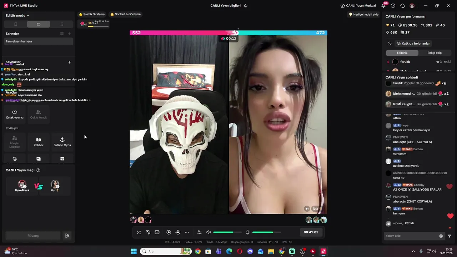
Task: Open the emoji picker in comment box
Action: 441,236
